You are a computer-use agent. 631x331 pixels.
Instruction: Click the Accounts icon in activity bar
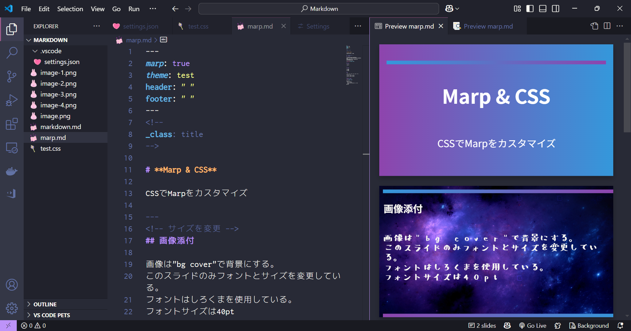click(12, 284)
